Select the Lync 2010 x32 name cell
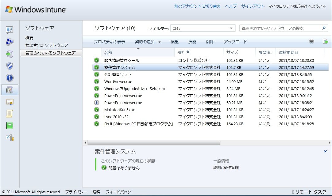This screenshot has width=332, height=196. (x=116, y=117)
